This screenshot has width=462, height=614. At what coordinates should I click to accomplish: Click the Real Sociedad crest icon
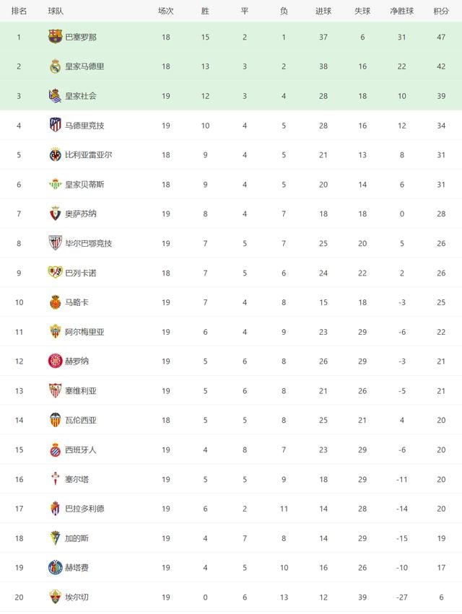[x=55, y=96]
